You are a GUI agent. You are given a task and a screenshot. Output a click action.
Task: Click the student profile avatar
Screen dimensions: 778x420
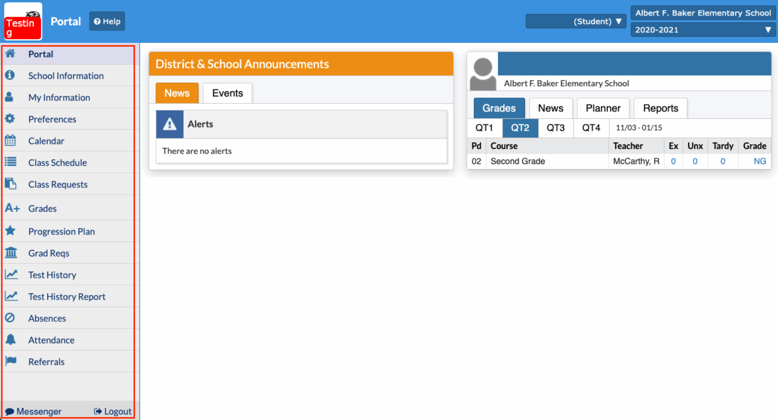pyautogui.click(x=483, y=73)
